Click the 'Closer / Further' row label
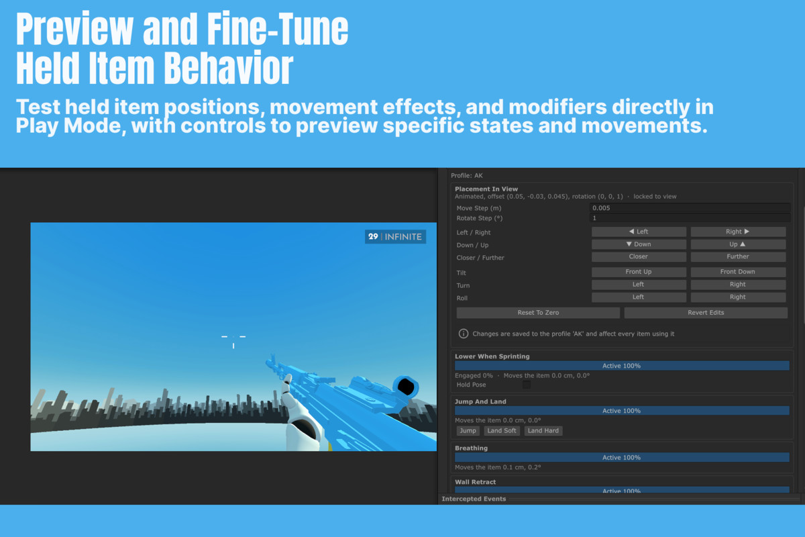The height and width of the screenshot is (537, 805). click(480, 258)
